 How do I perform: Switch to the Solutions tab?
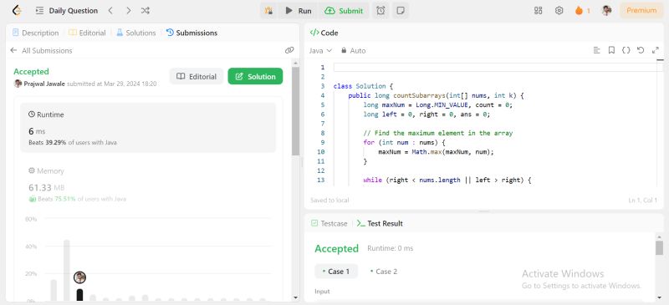(135, 33)
